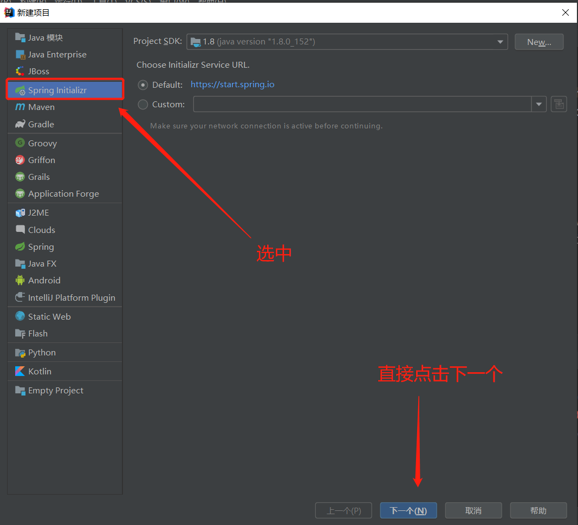Click the J2ME icon

[20, 213]
